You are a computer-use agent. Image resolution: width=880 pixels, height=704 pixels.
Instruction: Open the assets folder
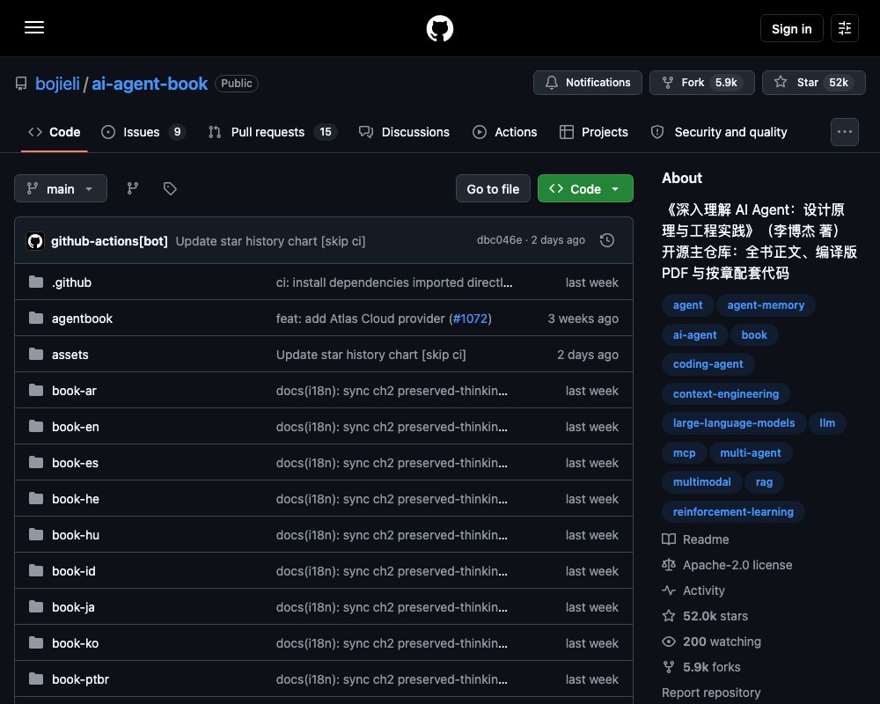pos(70,355)
